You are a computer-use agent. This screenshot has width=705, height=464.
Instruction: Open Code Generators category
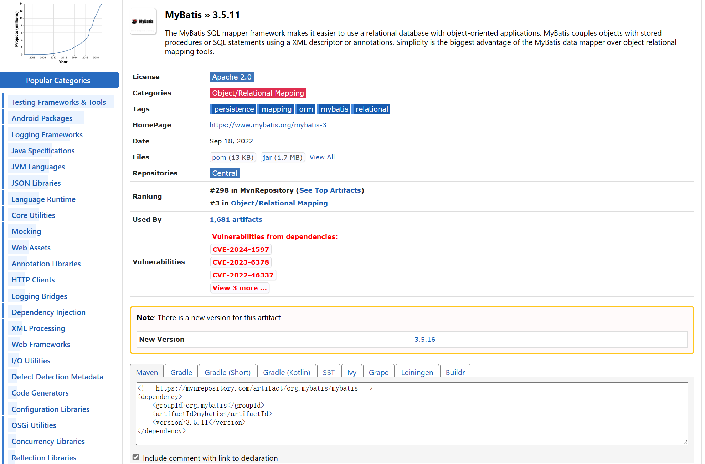coord(40,393)
